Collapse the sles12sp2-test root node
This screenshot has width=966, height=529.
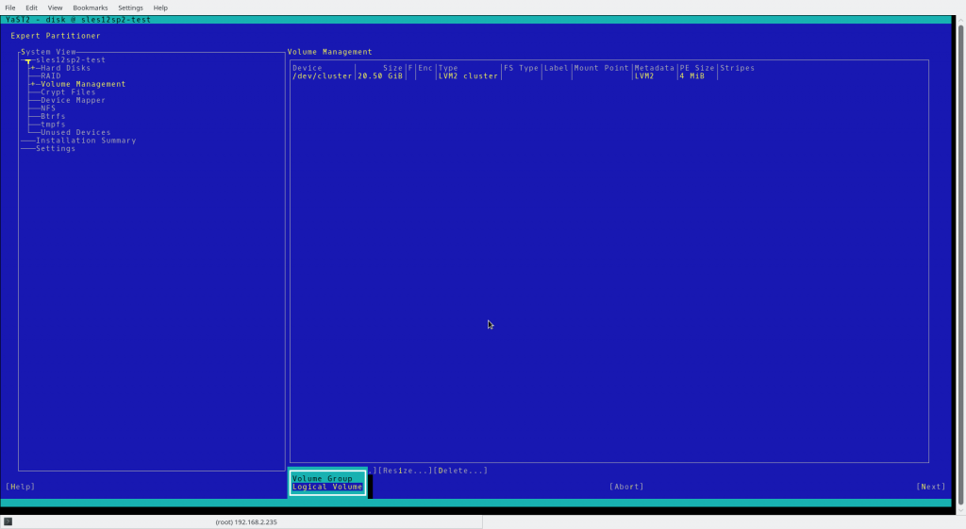(x=28, y=60)
